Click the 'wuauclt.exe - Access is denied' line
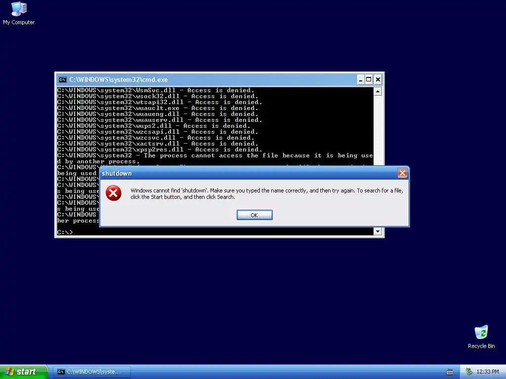 click(158, 108)
